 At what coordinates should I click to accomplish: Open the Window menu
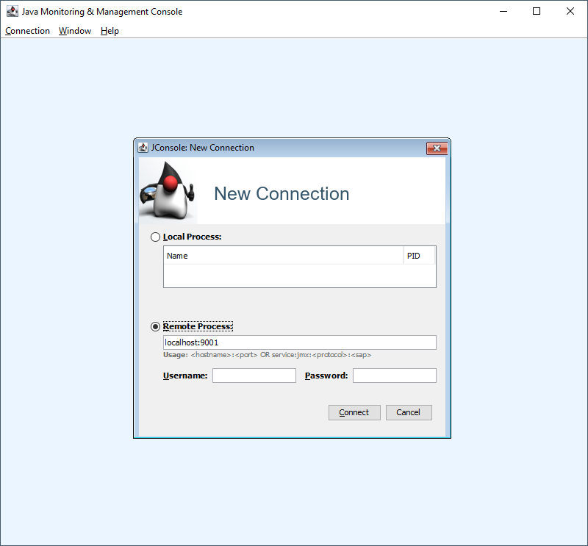click(75, 31)
